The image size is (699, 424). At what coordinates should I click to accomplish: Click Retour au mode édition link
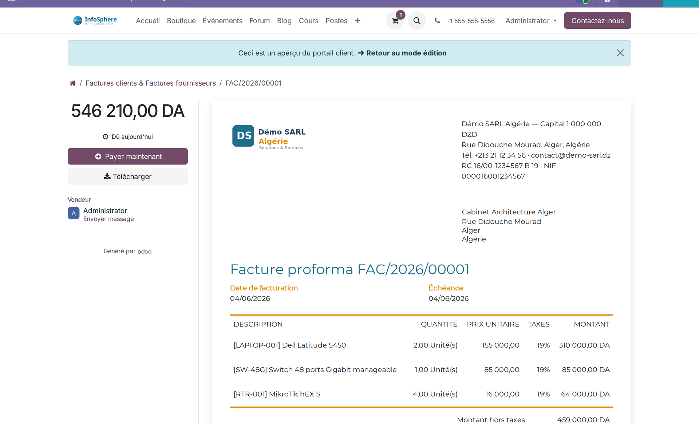(402, 53)
